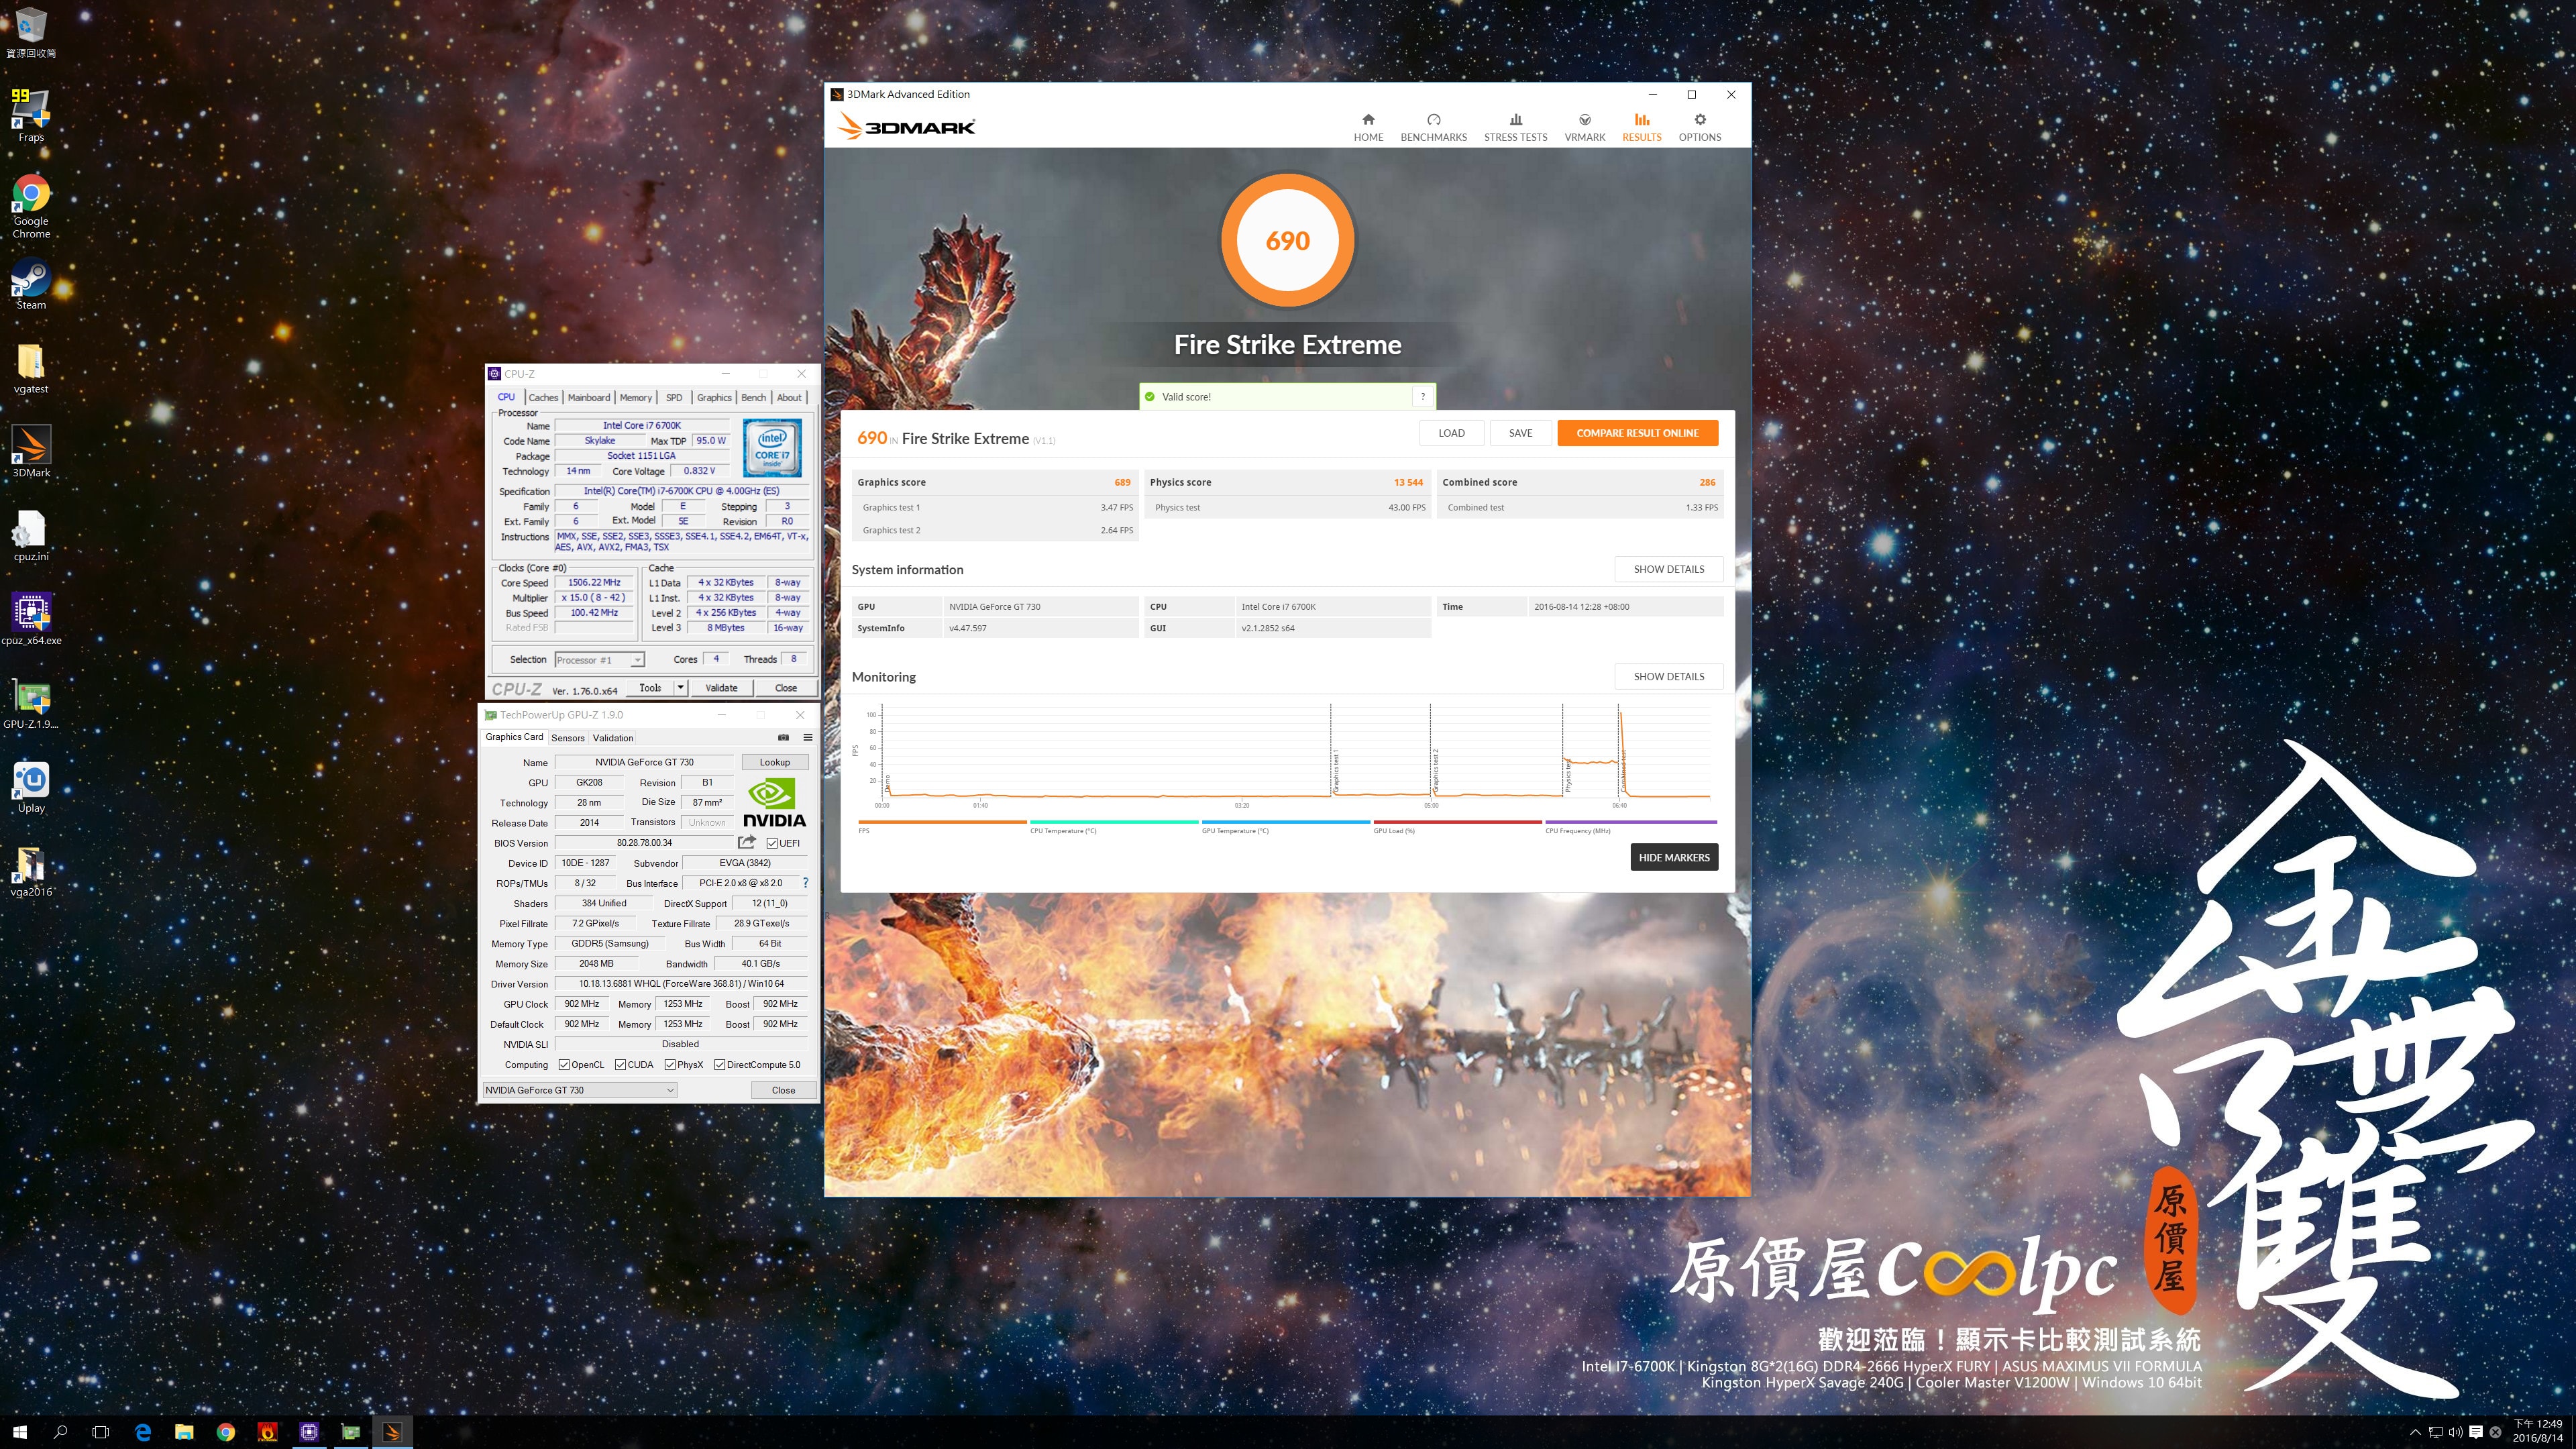Expand the Processor #1 selection dropdown in CPU-Z
Image resolution: width=2576 pixels, height=1449 pixels.
pos(637,660)
